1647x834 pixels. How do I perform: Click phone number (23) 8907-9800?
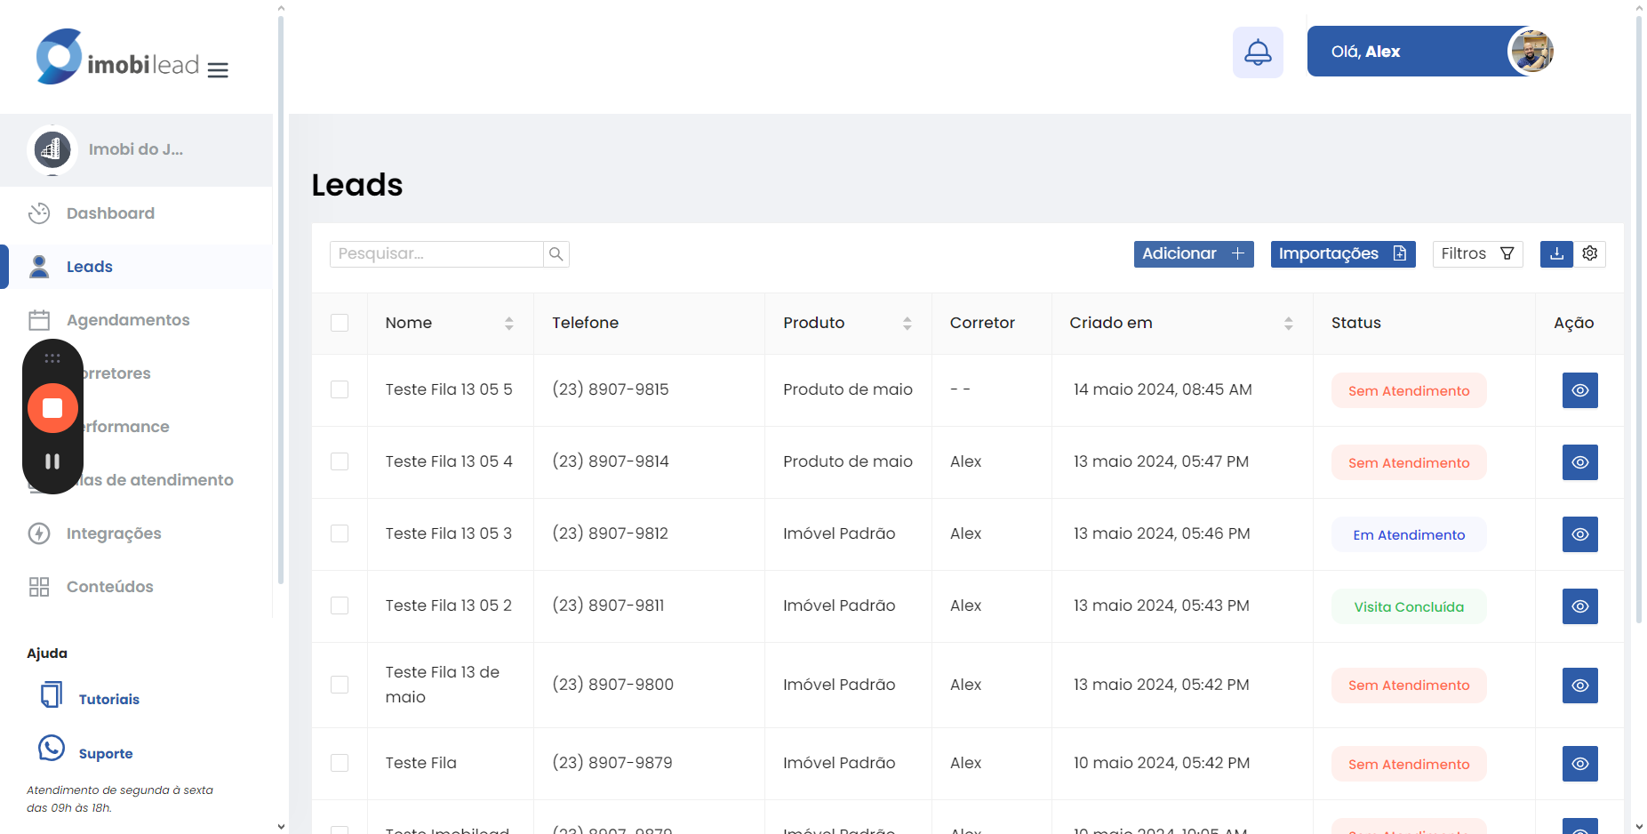point(612,685)
